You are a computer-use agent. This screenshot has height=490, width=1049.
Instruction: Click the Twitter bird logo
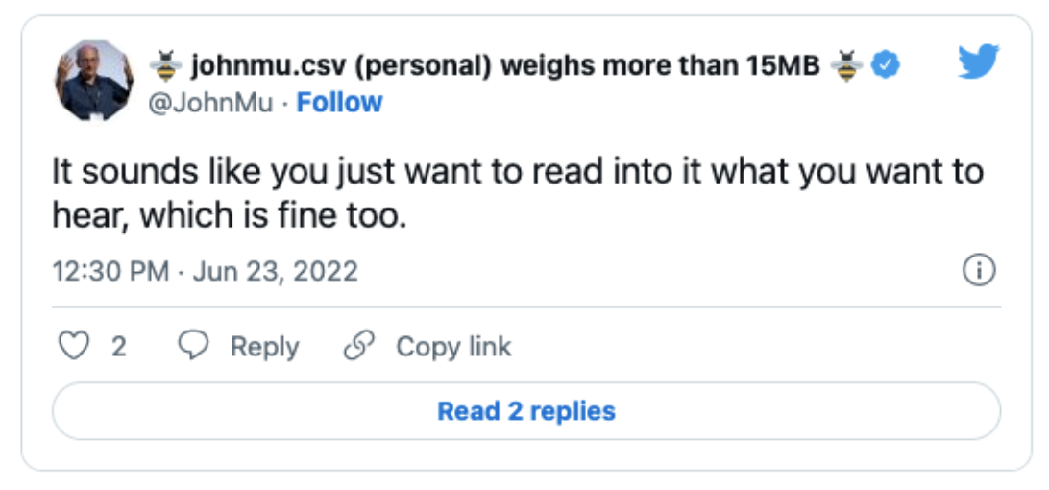tap(979, 62)
